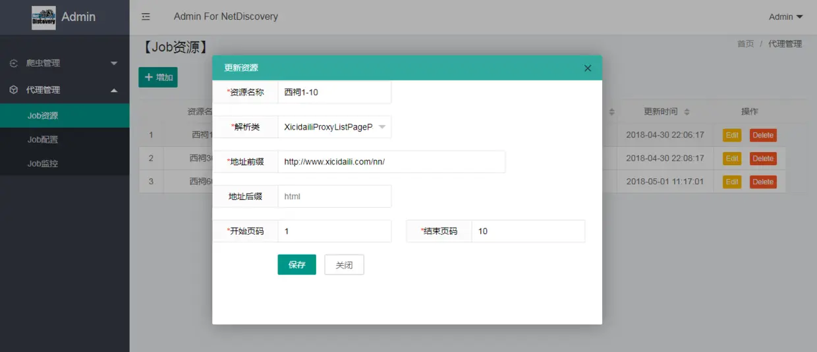Click the NetDiscovery logo image

43,18
